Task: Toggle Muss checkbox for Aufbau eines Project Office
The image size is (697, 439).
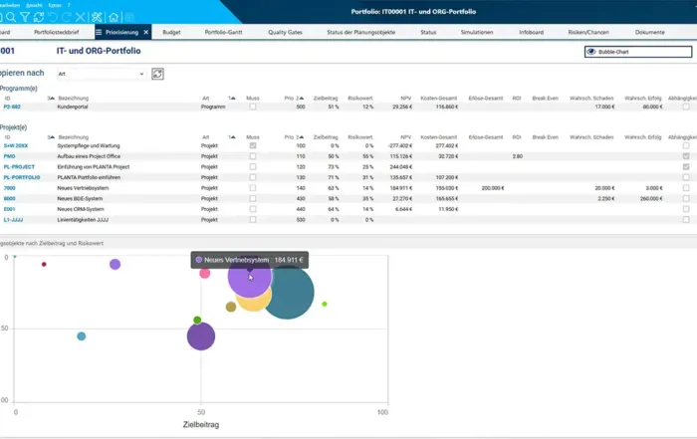Action: coord(253,156)
